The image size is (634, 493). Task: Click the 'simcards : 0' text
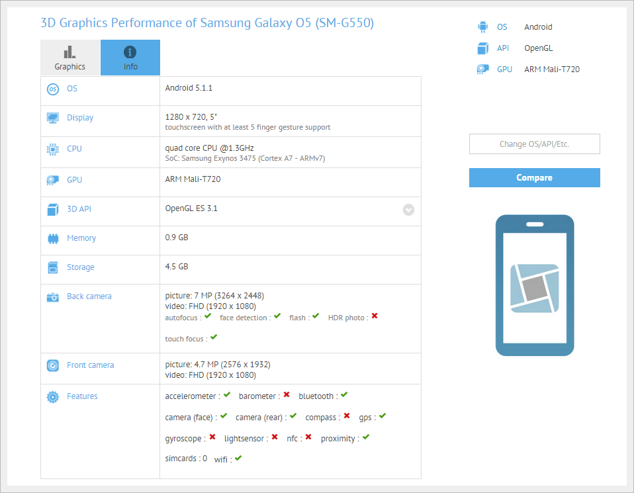click(186, 458)
